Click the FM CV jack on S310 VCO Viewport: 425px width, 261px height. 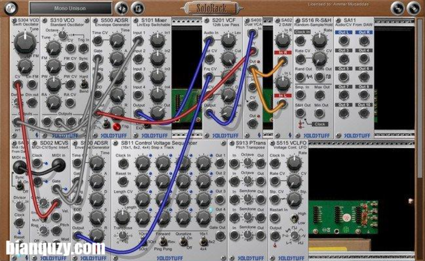(x=70, y=66)
